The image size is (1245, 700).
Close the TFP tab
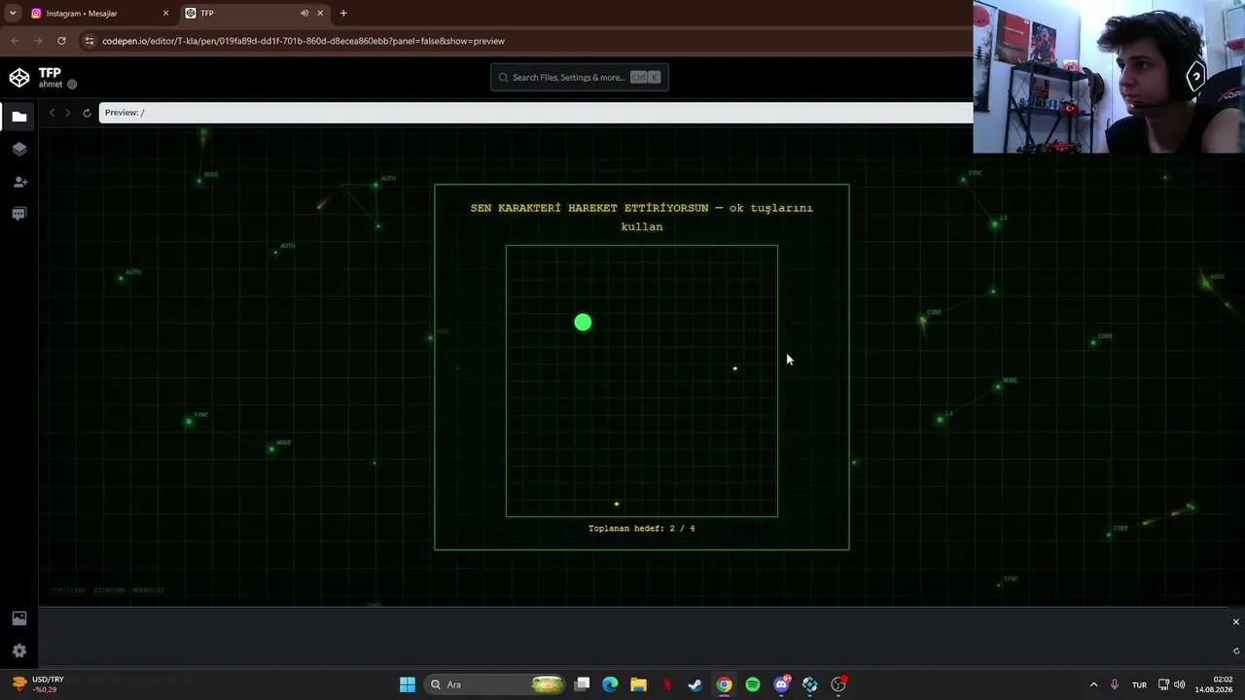(320, 14)
